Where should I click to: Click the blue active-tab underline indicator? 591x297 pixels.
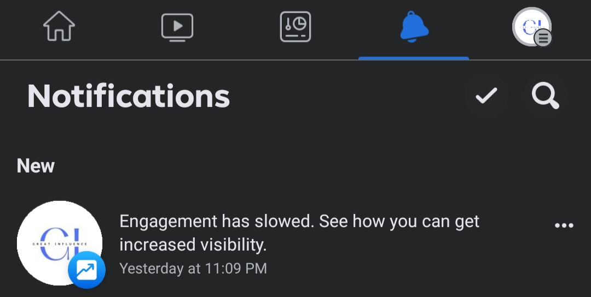pyautogui.click(x=414, y=58)
